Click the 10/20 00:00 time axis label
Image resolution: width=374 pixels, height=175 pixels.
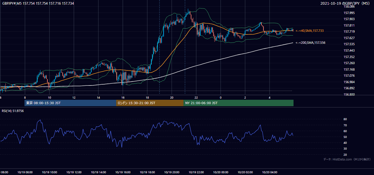221,172
